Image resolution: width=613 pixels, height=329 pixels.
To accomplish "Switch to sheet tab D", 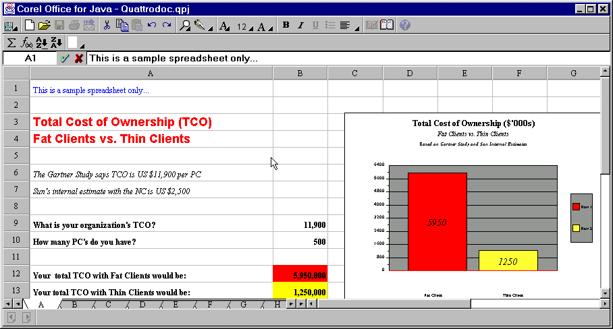I will coord(142,305).
